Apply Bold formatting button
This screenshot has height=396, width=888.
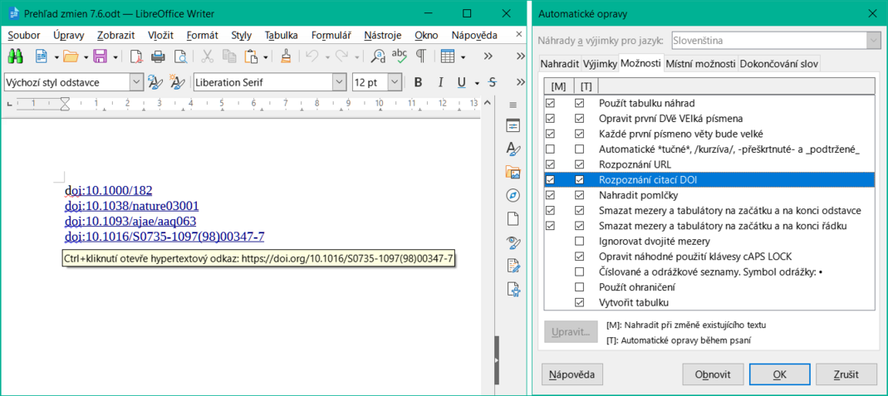[418, 82]
